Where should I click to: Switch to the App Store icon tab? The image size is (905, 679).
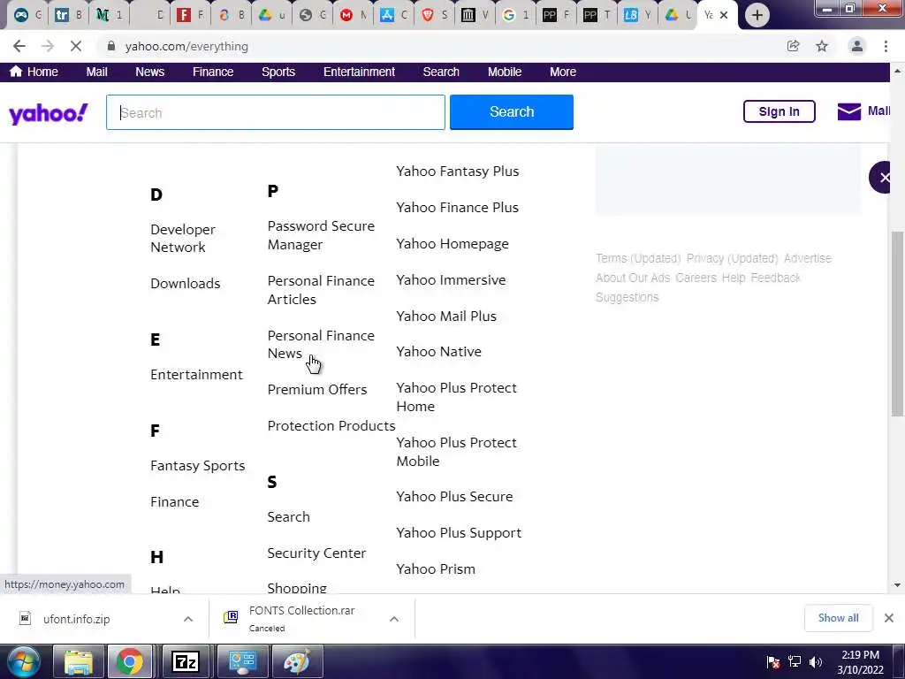(x=387, y=15)
